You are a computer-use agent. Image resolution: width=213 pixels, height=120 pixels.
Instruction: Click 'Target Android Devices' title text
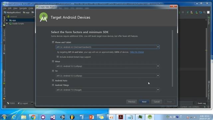[70, 17]
